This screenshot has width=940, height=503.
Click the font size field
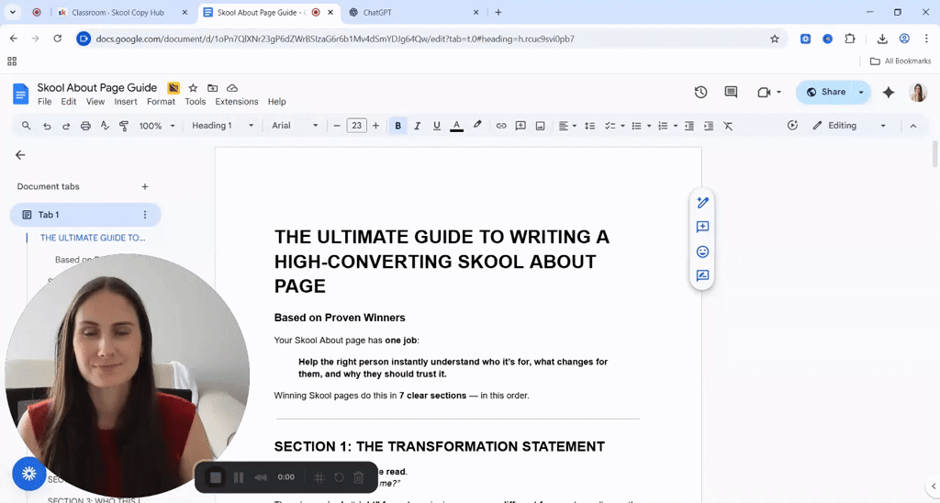coord(357,126)
